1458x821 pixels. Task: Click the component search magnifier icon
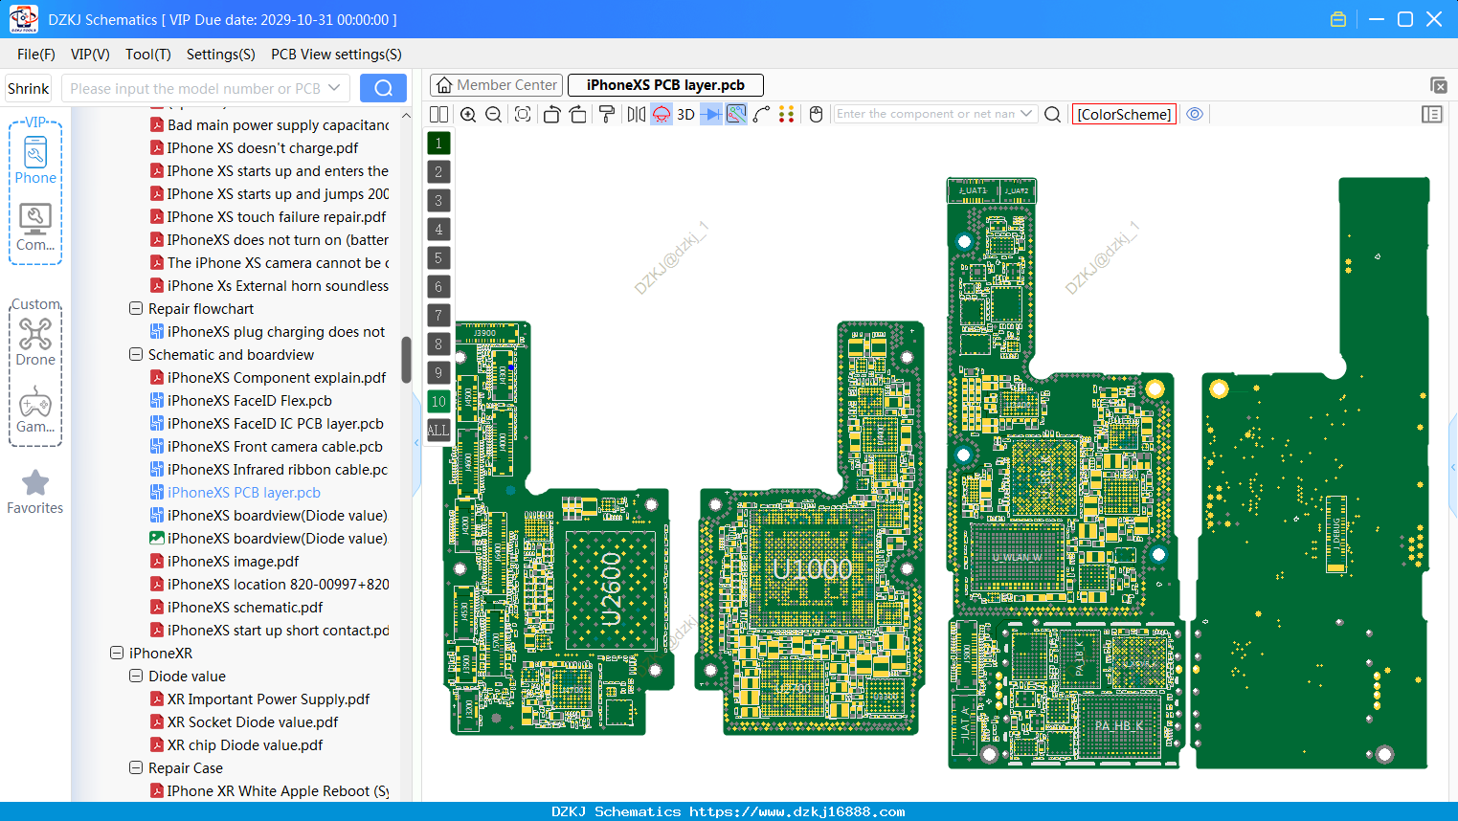[x=1052, y=114]
